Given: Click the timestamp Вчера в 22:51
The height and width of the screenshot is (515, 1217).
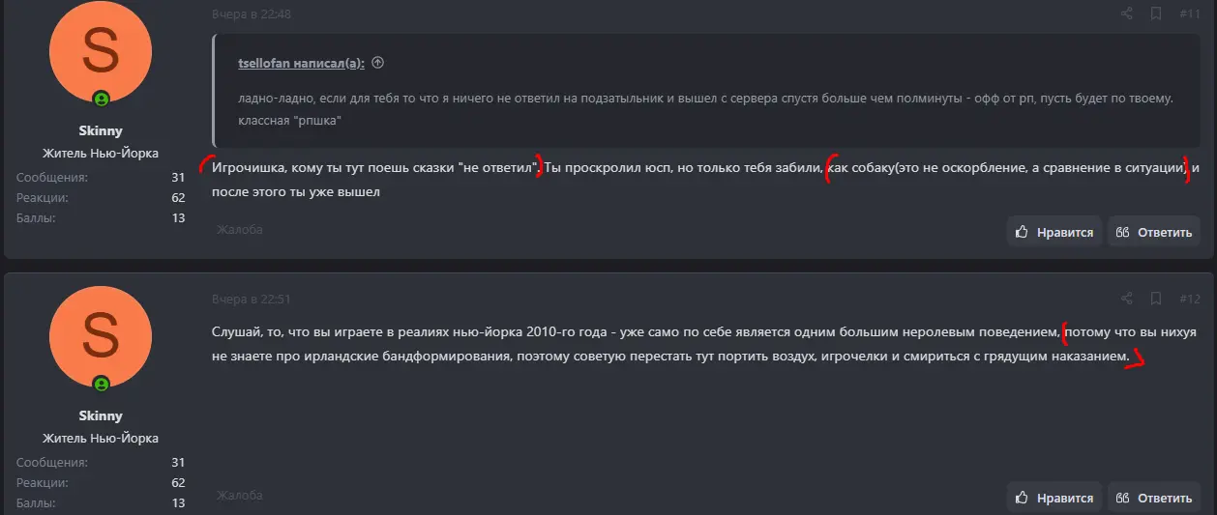Looking at the screenshot, I should coord(252,299).
